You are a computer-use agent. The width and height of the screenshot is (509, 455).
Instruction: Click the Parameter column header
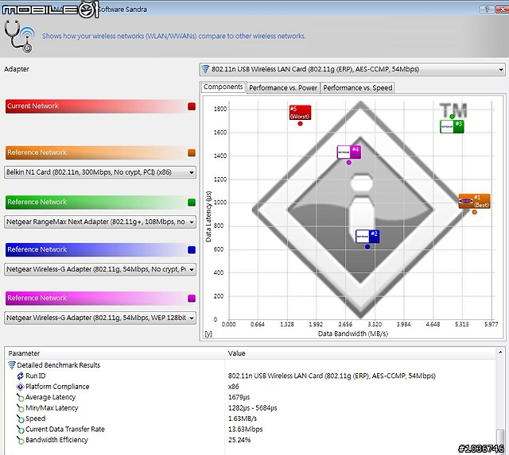[x=115, y=353]
